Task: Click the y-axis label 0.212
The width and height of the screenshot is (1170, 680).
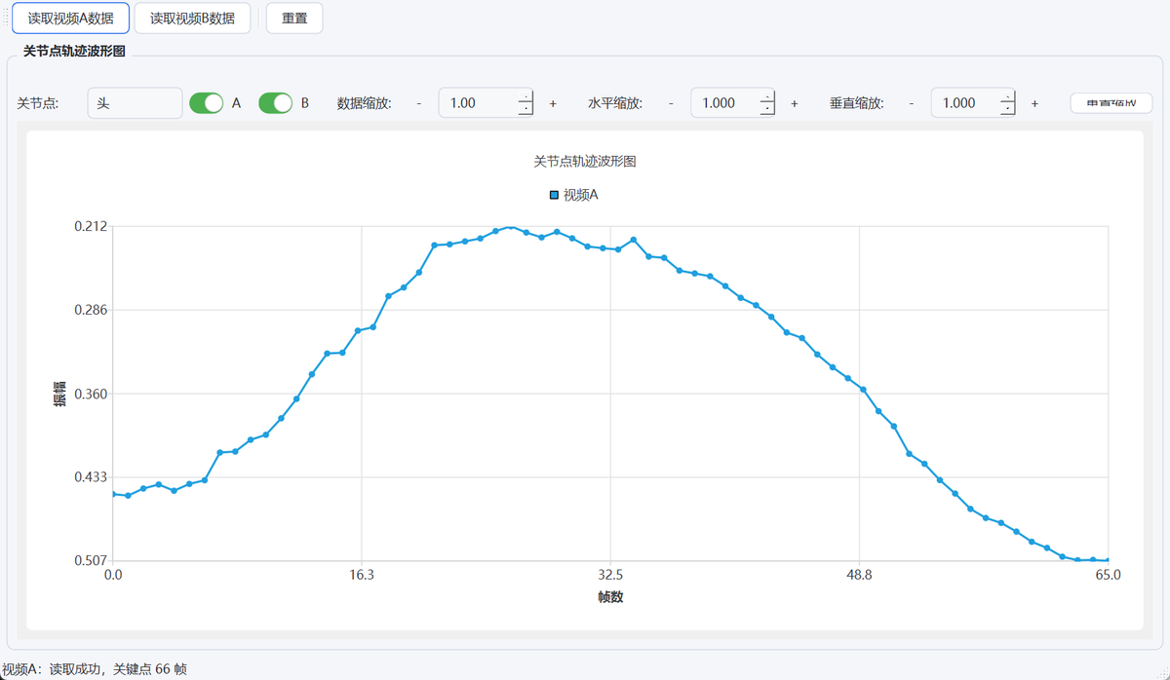Action: (91, 226)
